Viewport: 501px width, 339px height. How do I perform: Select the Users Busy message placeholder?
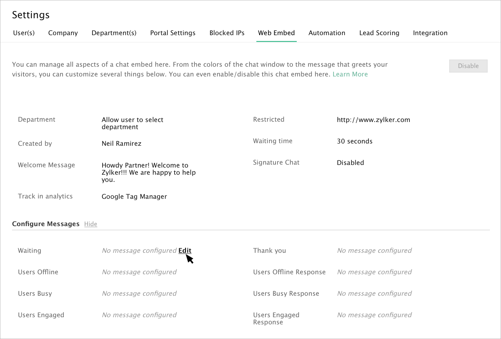coord(139,293)
